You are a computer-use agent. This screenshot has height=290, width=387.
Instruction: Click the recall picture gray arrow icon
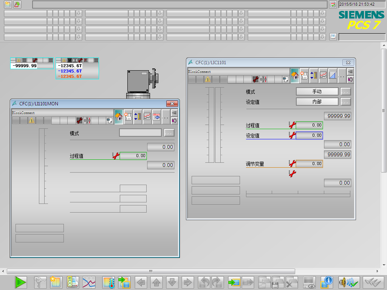[x=248, y=282]
